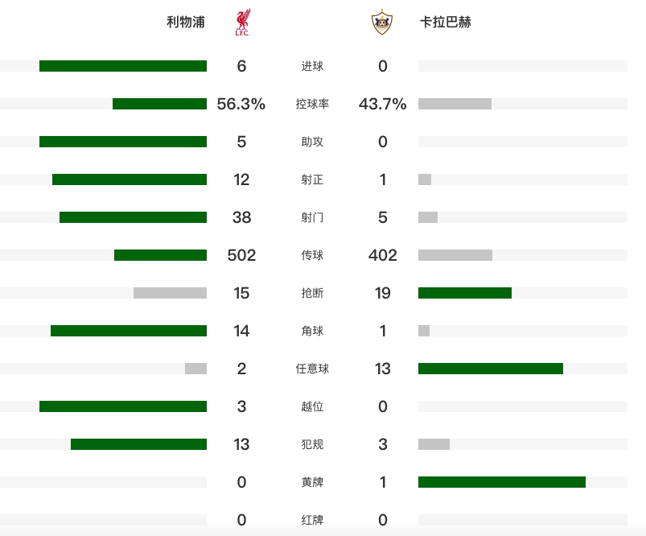
Task: Click Qarabağ's green 抢断 bar
Action: click(x=465, y=293)
